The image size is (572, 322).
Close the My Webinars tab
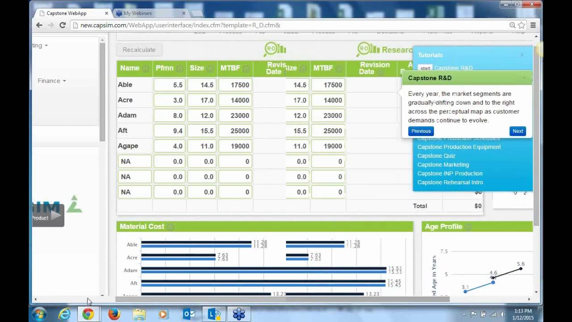tap(183, 13)
